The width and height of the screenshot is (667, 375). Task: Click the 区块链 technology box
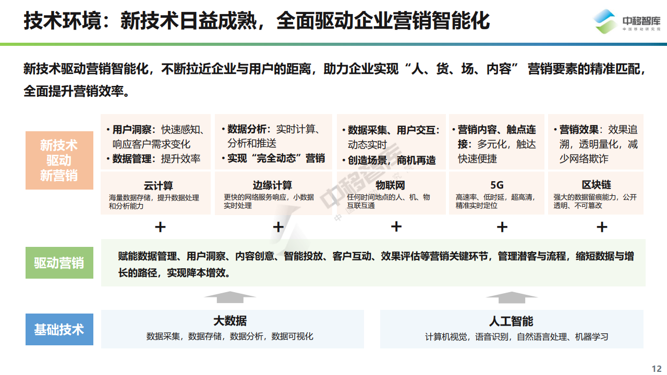596,193
